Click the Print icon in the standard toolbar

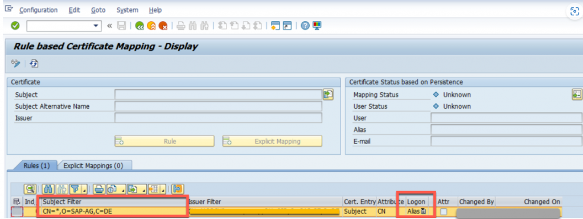pyautogui.click(x=180, y=26)
